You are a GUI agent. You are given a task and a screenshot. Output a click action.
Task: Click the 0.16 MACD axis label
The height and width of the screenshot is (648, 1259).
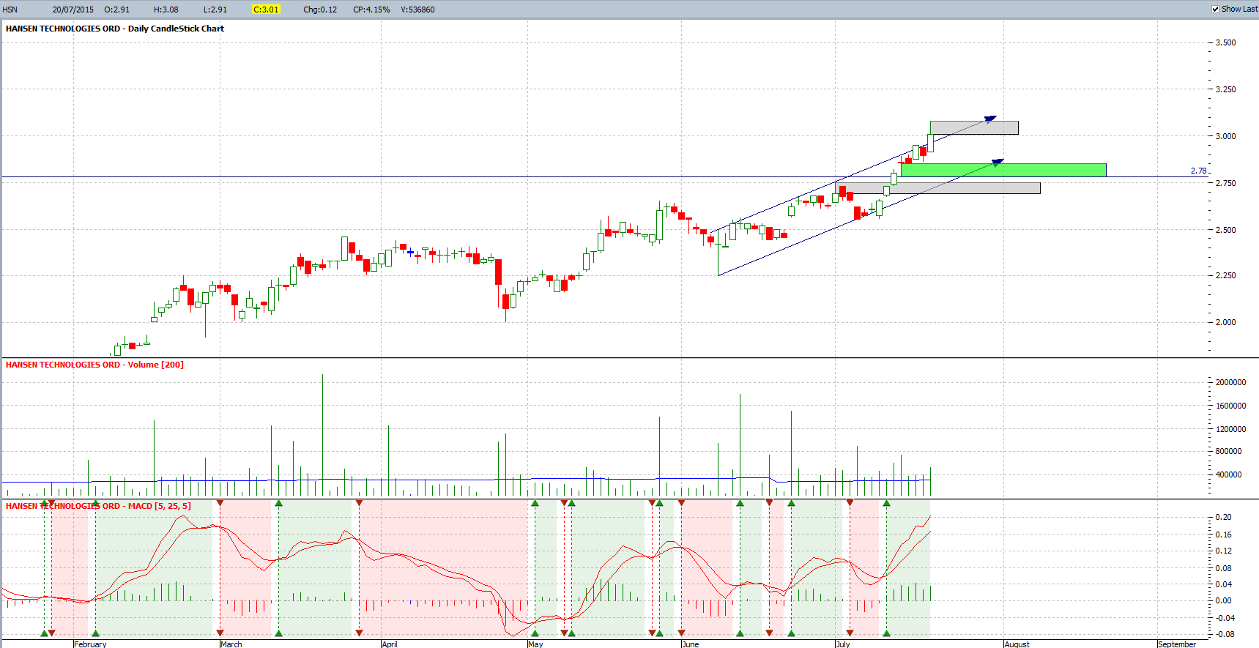1223,535
